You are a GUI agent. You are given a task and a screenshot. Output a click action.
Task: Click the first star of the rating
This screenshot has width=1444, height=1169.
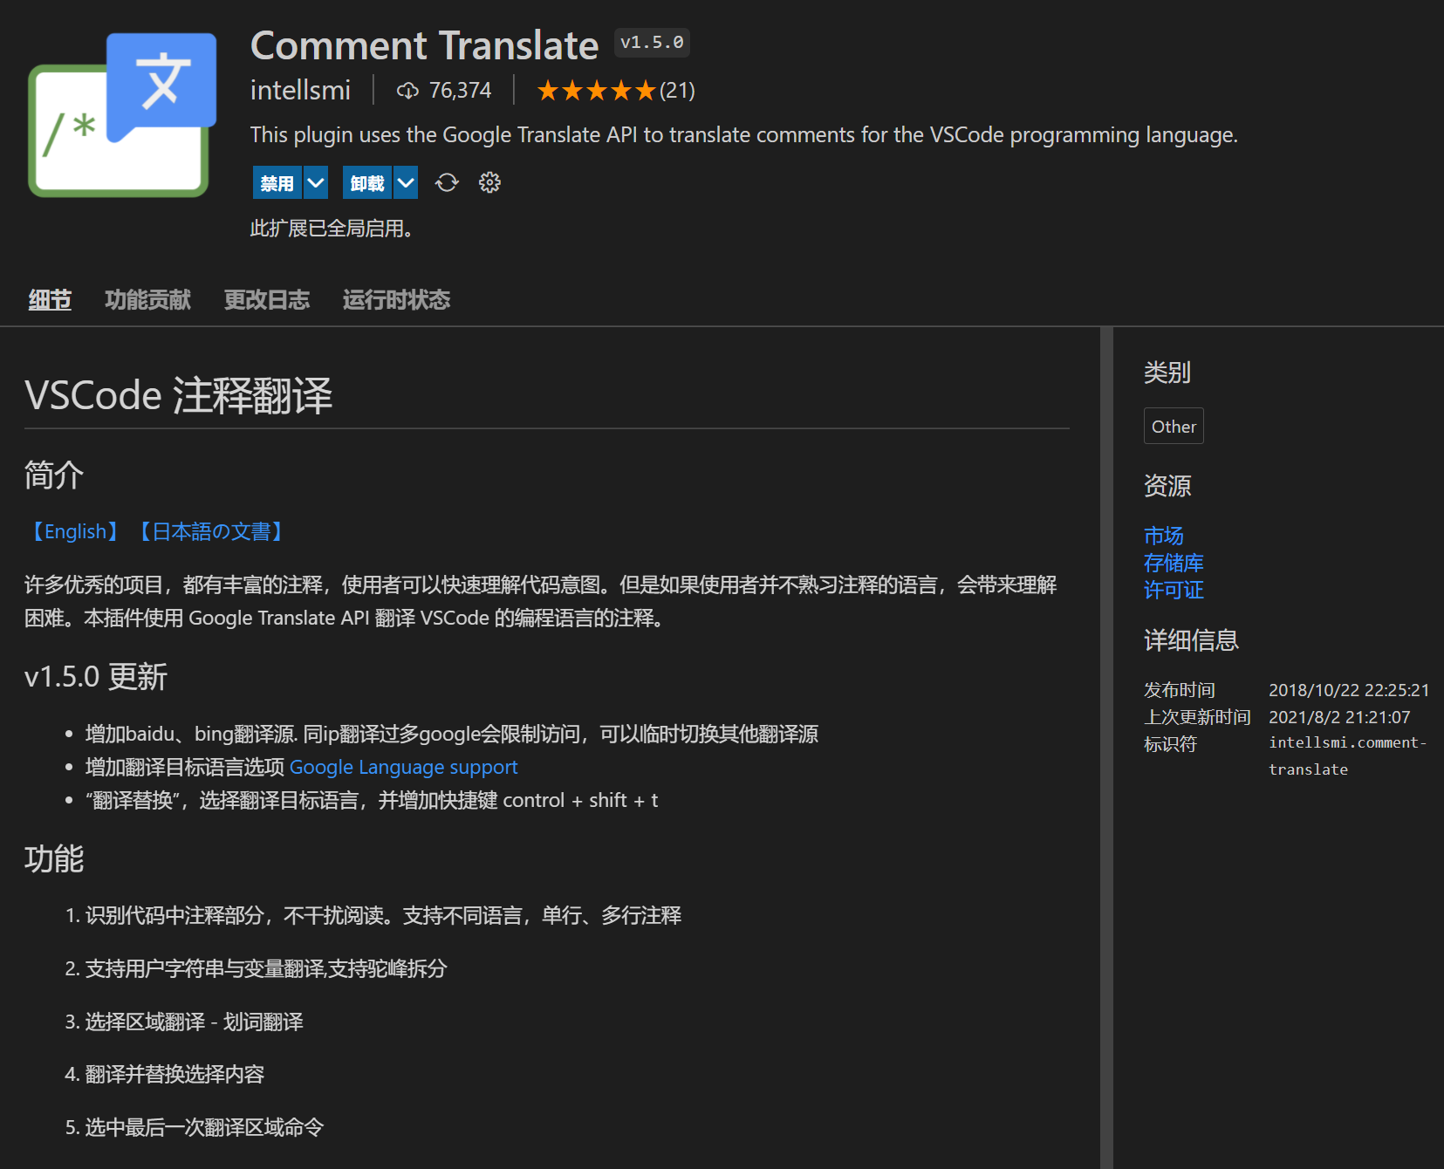click(x=550, y=89)
